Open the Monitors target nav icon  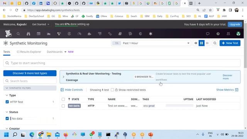pyautogui.click(x=69, y=34)
